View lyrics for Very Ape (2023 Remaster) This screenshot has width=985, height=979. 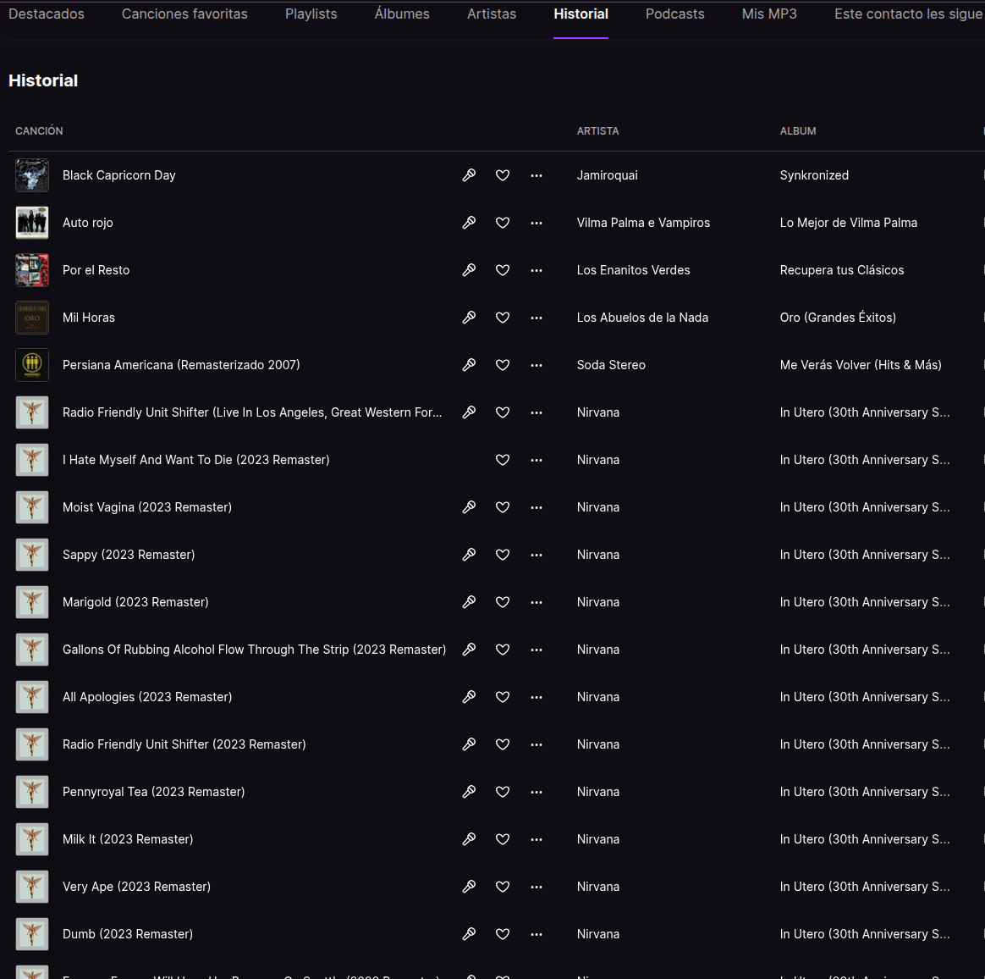(x=469, y=887)
